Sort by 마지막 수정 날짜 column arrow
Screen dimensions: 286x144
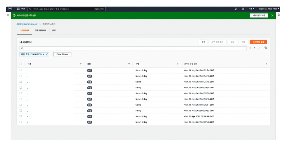click(267, 64)
